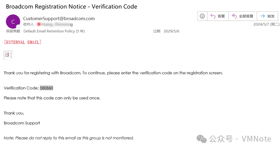Click the Default Email Retention Policy text
The image size is (280, 150).
(x=54, y=31)
